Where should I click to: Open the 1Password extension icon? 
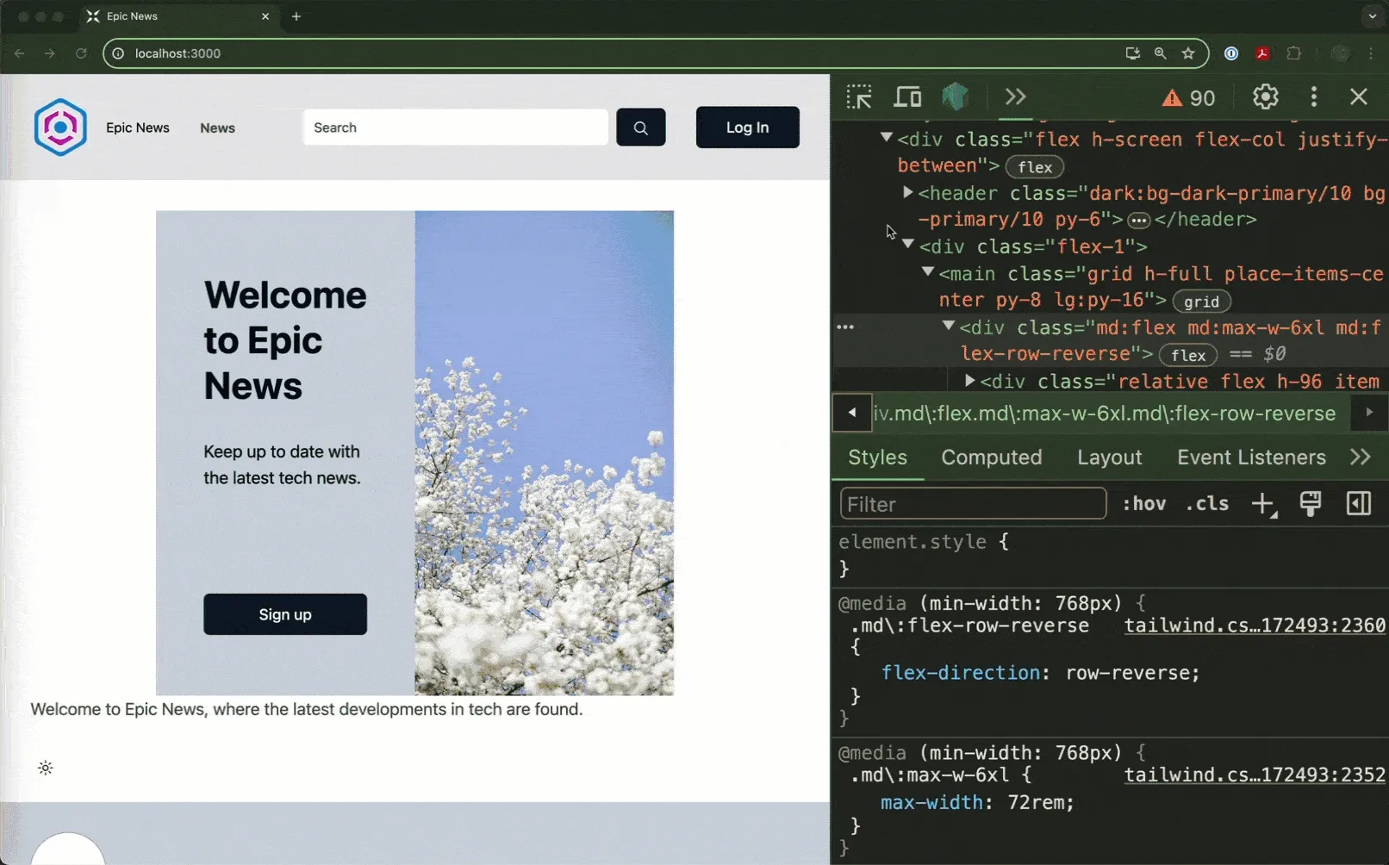pyautogui.click(x=1231, y=53)
